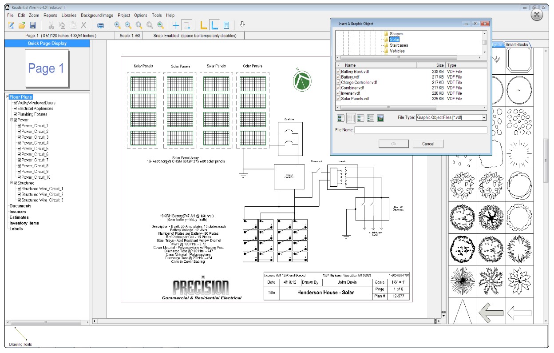The width and height of the screenshot is (554, 353).
Task: Click the Cancel button in dialog
Action: click(428, 144)
